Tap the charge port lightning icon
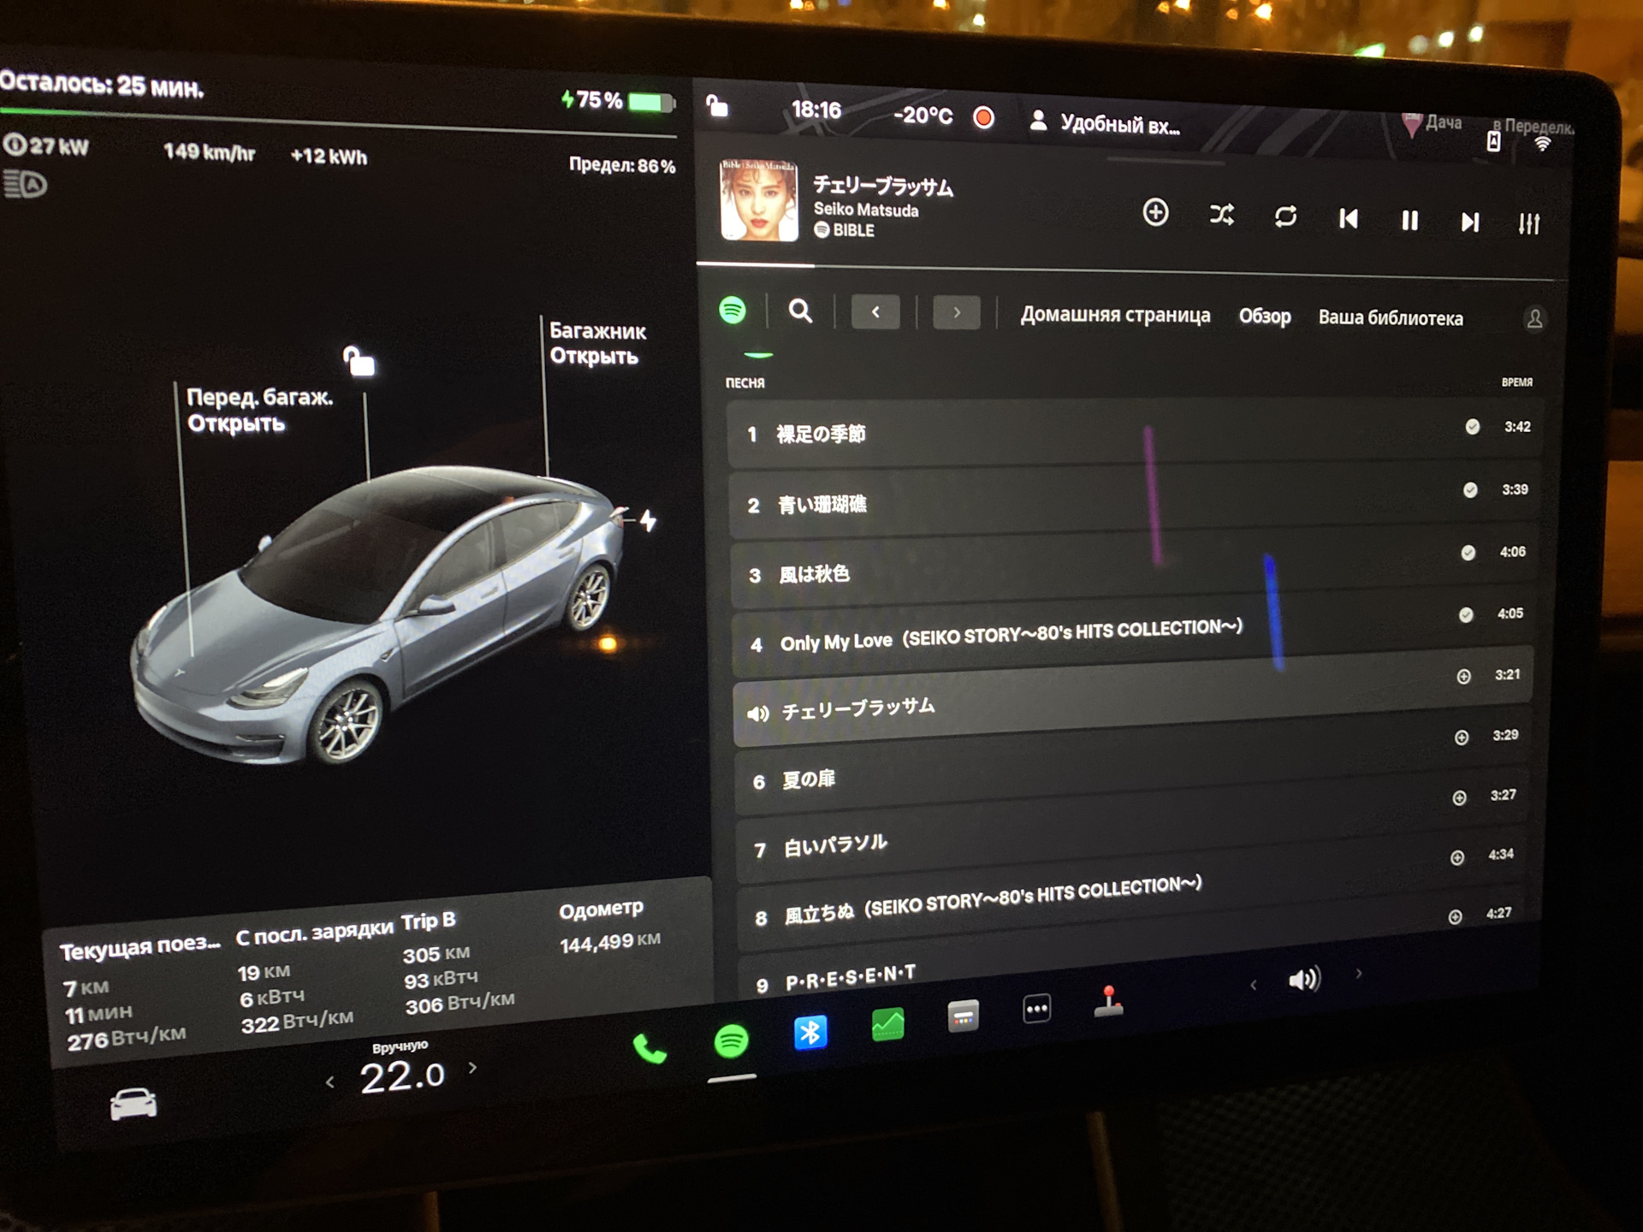Viewport: 1643px width, 1232px height. click(648, 519)
